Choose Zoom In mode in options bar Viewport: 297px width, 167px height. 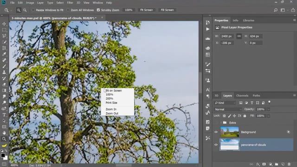(x=19, y=10)
